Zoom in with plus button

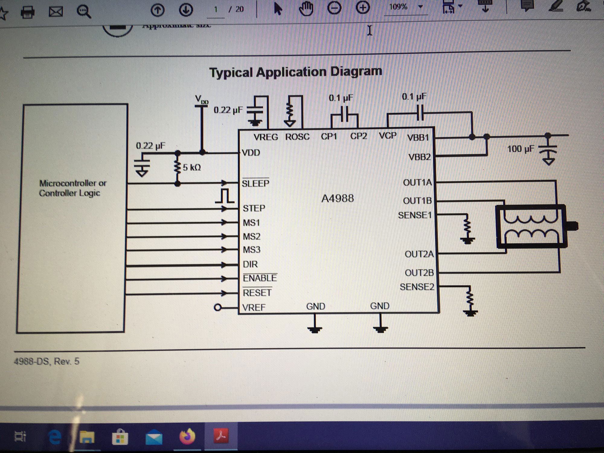pyautogui.click(x=363, y=8)
